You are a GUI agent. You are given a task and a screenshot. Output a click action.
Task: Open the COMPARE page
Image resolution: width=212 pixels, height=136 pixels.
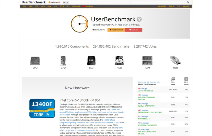162,6
